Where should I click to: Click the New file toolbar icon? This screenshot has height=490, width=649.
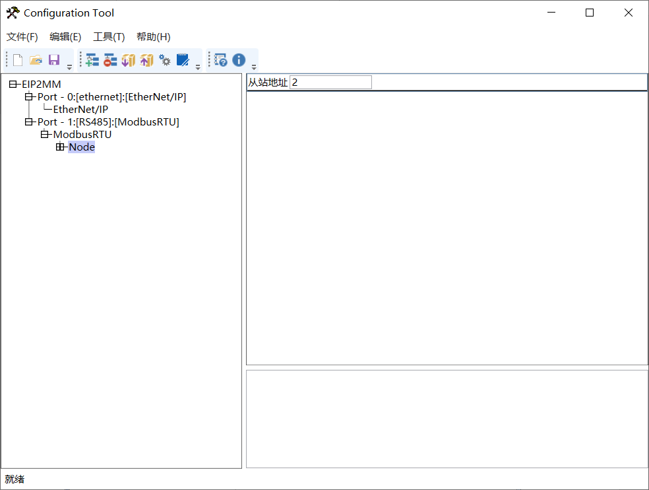pos(18,60)
